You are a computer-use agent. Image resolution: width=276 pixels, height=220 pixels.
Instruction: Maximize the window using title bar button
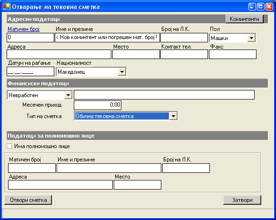(x=260, y=7)
